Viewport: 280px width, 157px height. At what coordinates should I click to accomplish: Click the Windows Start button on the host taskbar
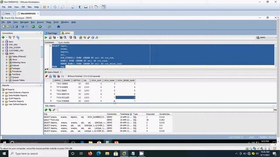tap(4, 154)
